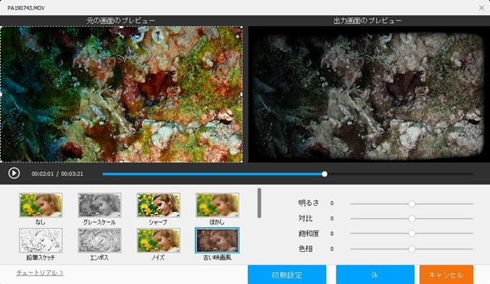Click the 出力画面のプレビュー heading
Image resolution: width=490 pixels, height=284 pixels.
click(367, 21)
